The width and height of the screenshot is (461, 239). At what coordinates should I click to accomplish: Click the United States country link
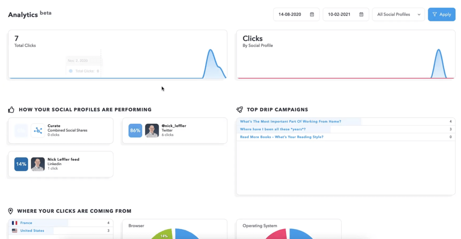[x=32, y=231]
